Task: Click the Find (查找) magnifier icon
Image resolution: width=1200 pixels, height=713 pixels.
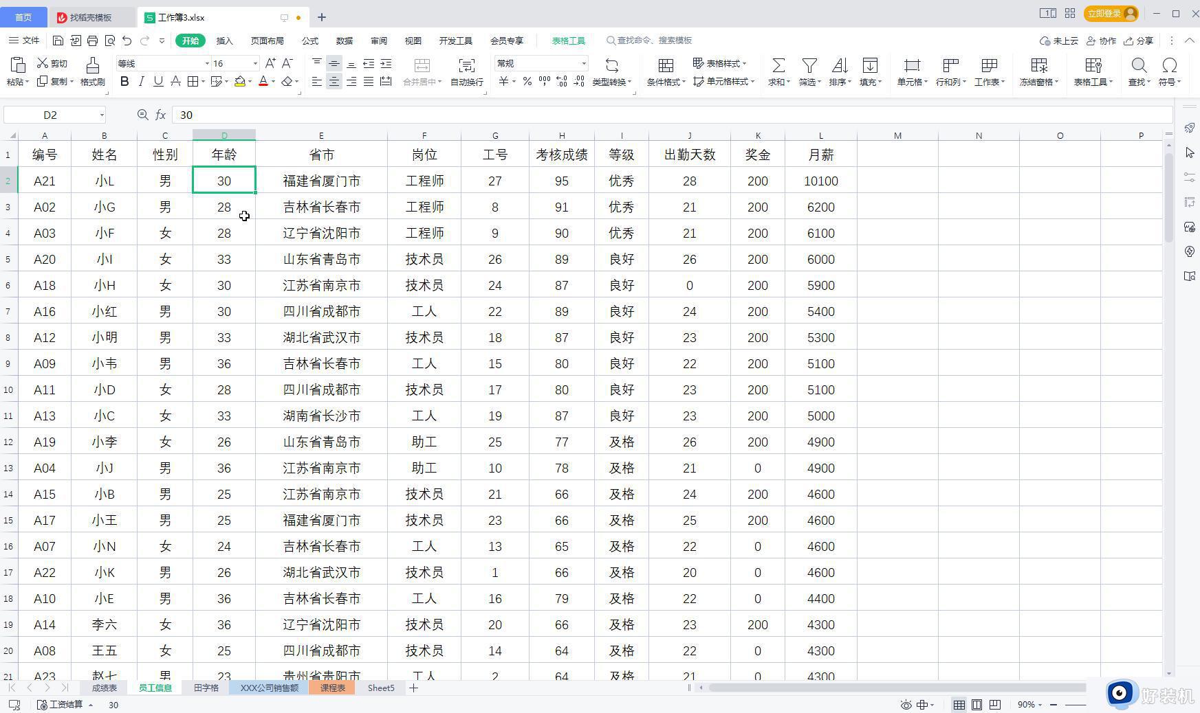Action: (x=1139, y=65)
